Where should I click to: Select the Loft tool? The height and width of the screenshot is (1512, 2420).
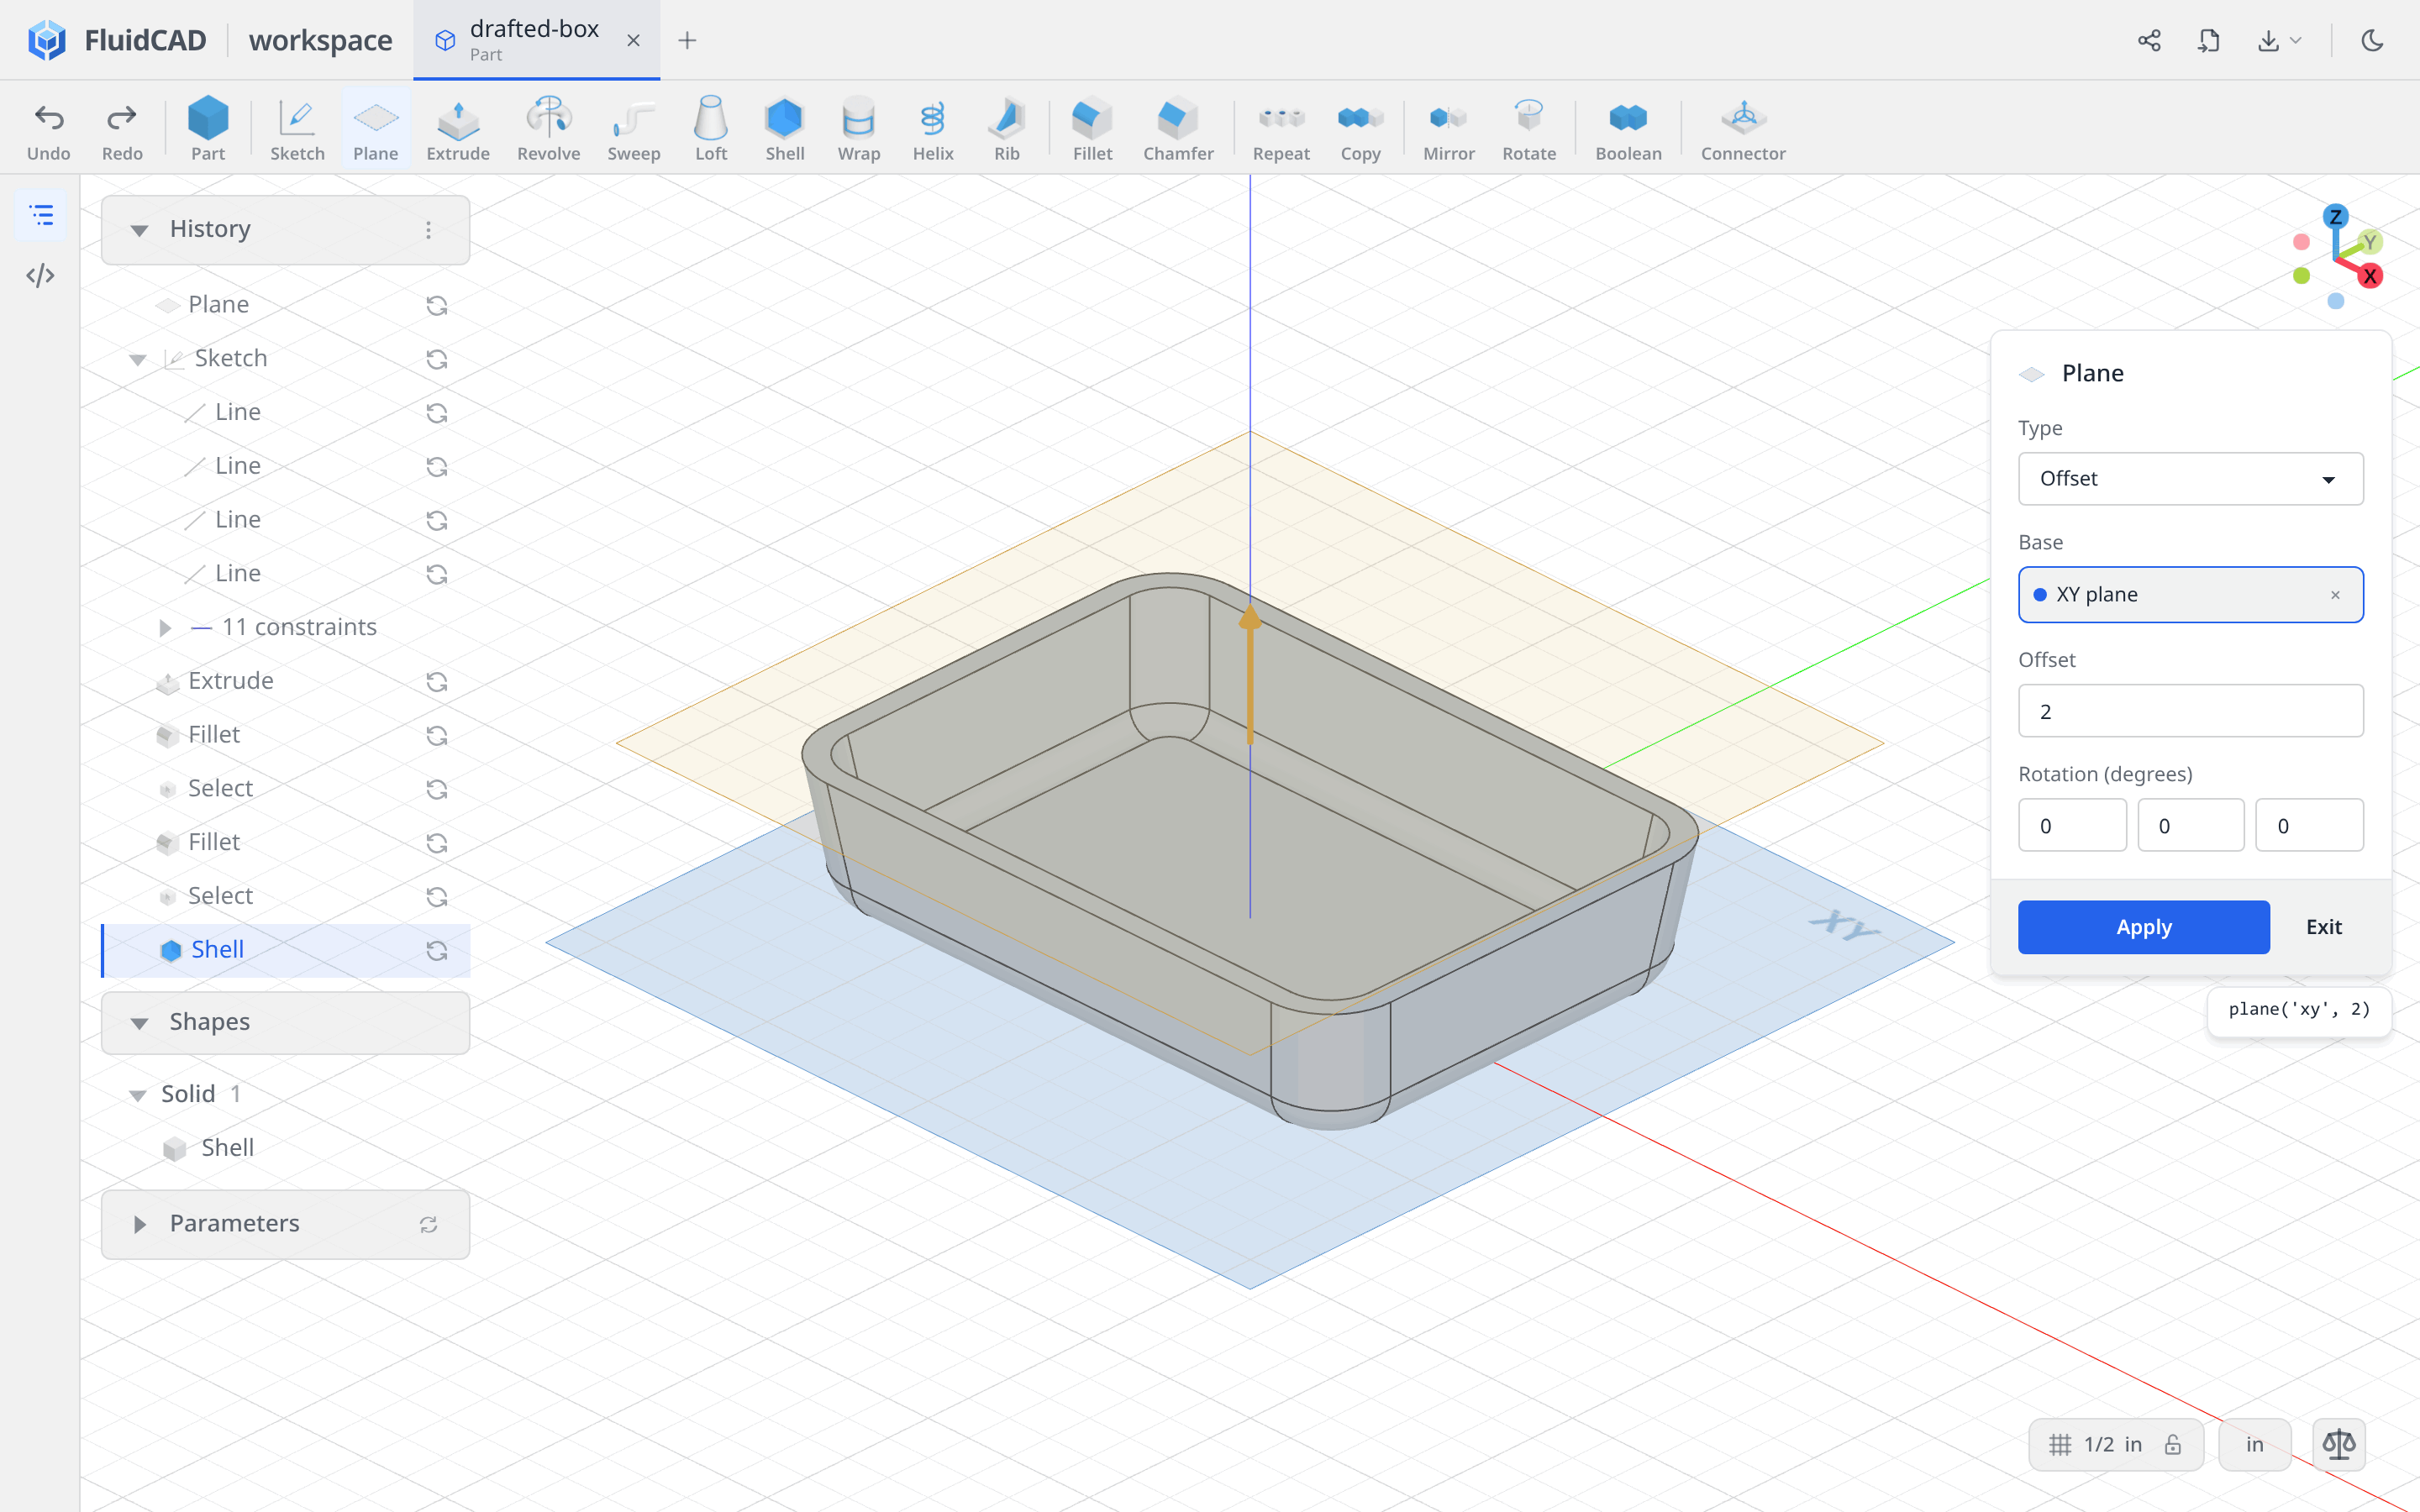pyautogui.click(x=711, y=129)
